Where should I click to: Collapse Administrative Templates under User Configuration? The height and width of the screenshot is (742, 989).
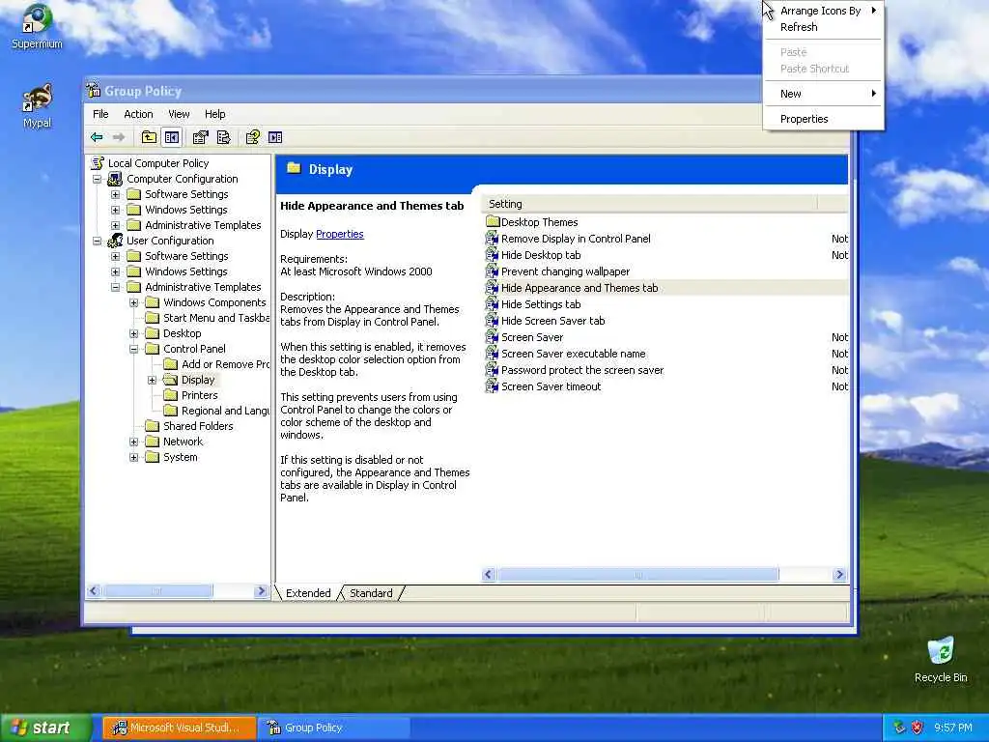point(116,287)
